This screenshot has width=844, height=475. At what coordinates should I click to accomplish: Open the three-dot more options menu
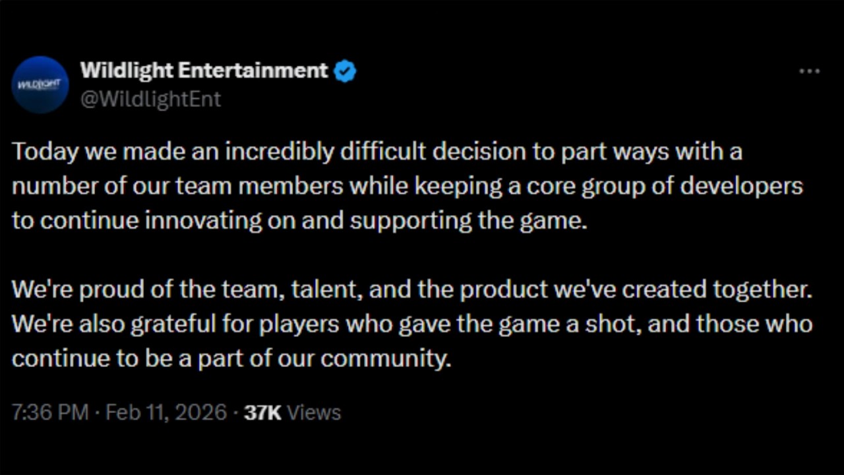tap(809, 71)
